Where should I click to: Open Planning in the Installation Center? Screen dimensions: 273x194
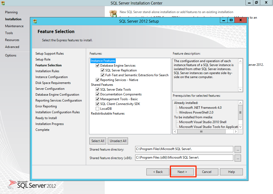[x=11, y=12]
